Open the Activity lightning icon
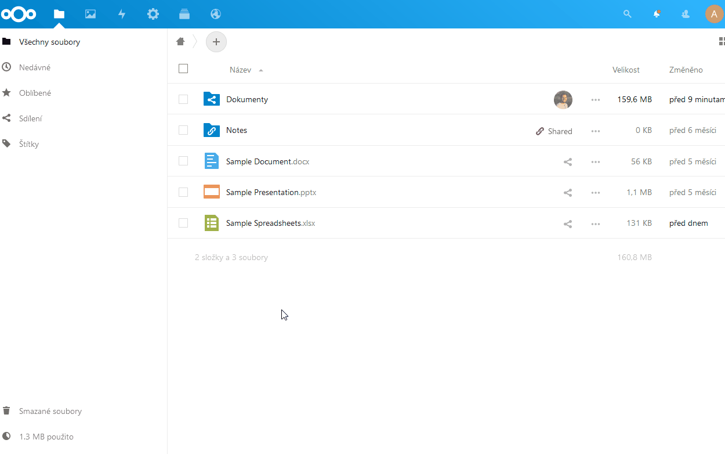The image size is (725, 454). [x=122, y=14]
